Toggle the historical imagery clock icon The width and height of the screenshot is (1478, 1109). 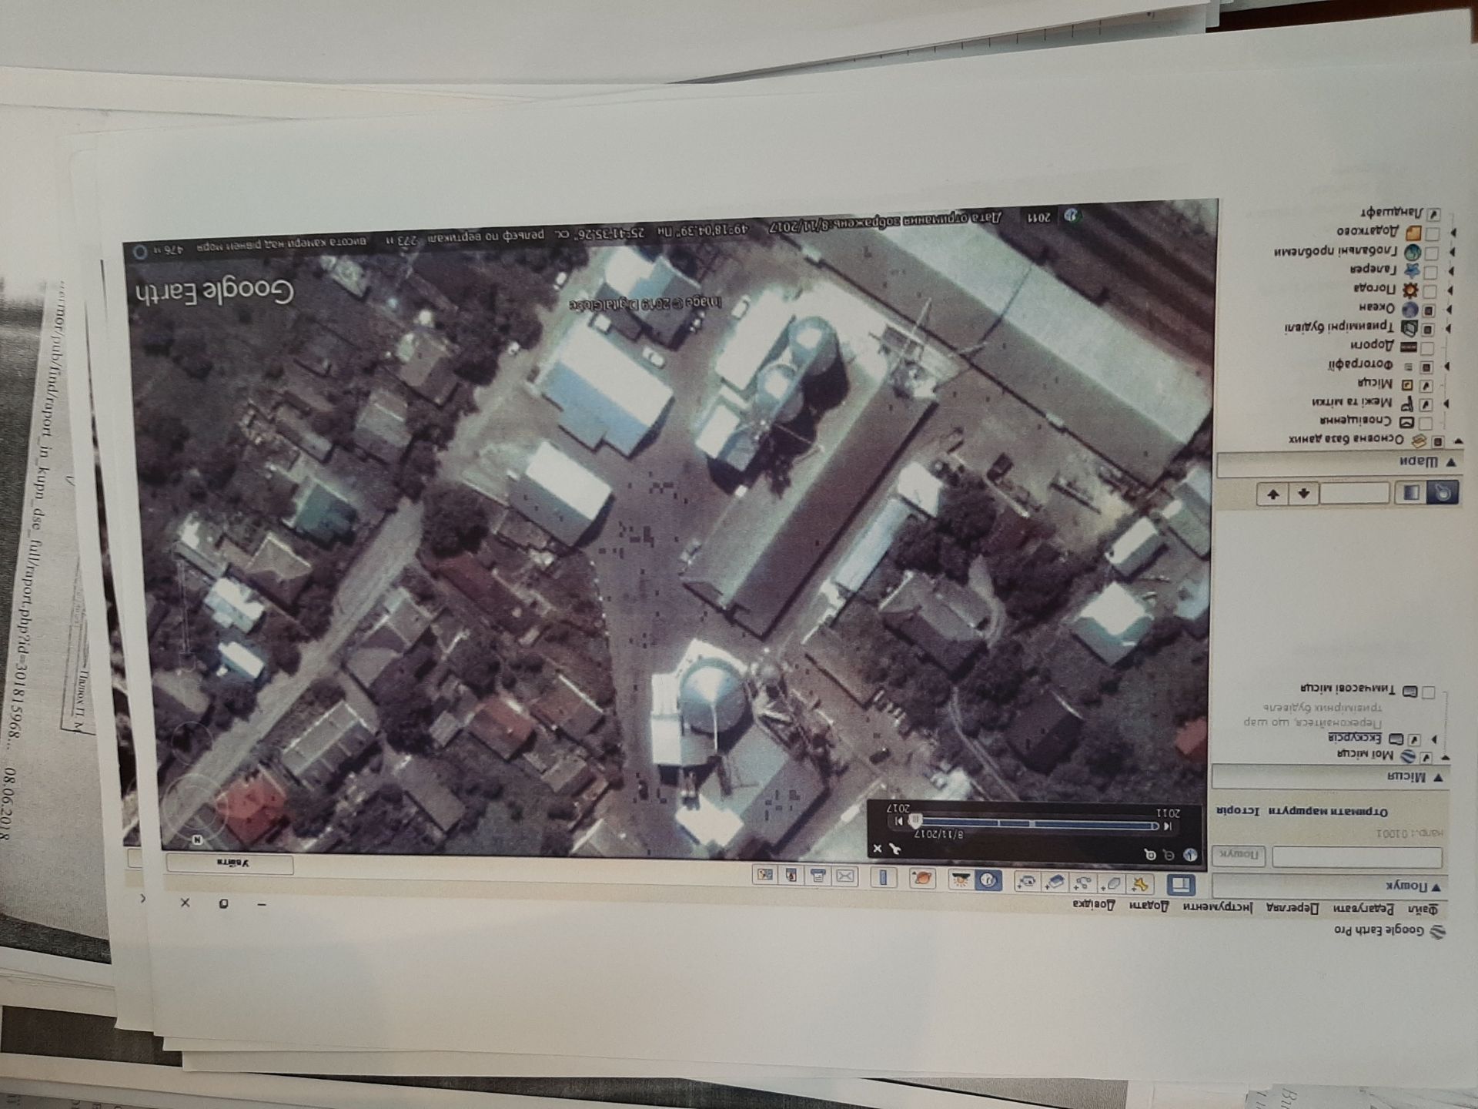[988, 879]
